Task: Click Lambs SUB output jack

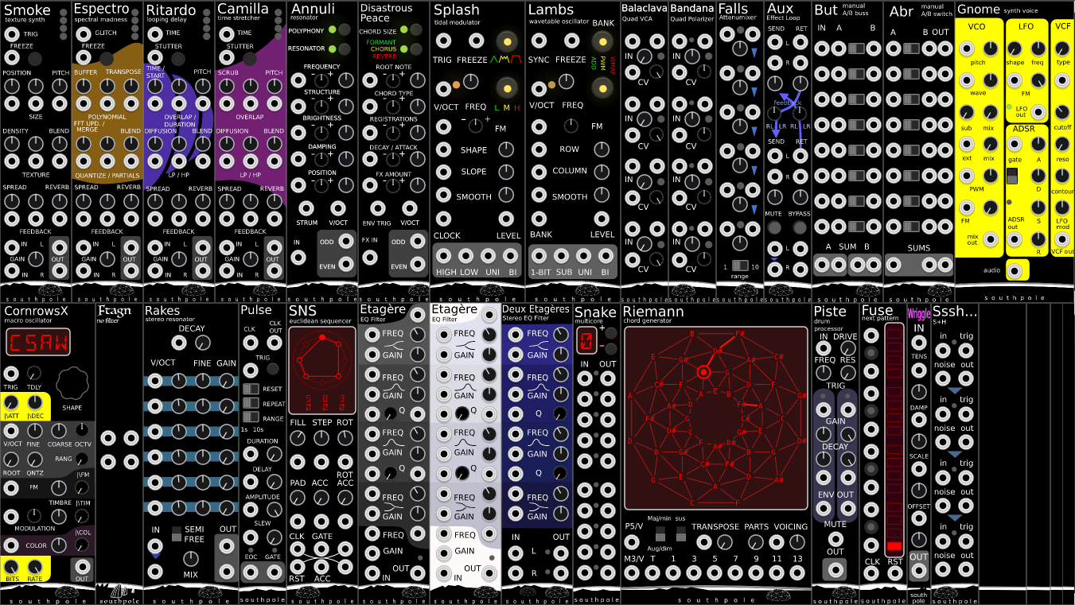Action: 561,256
